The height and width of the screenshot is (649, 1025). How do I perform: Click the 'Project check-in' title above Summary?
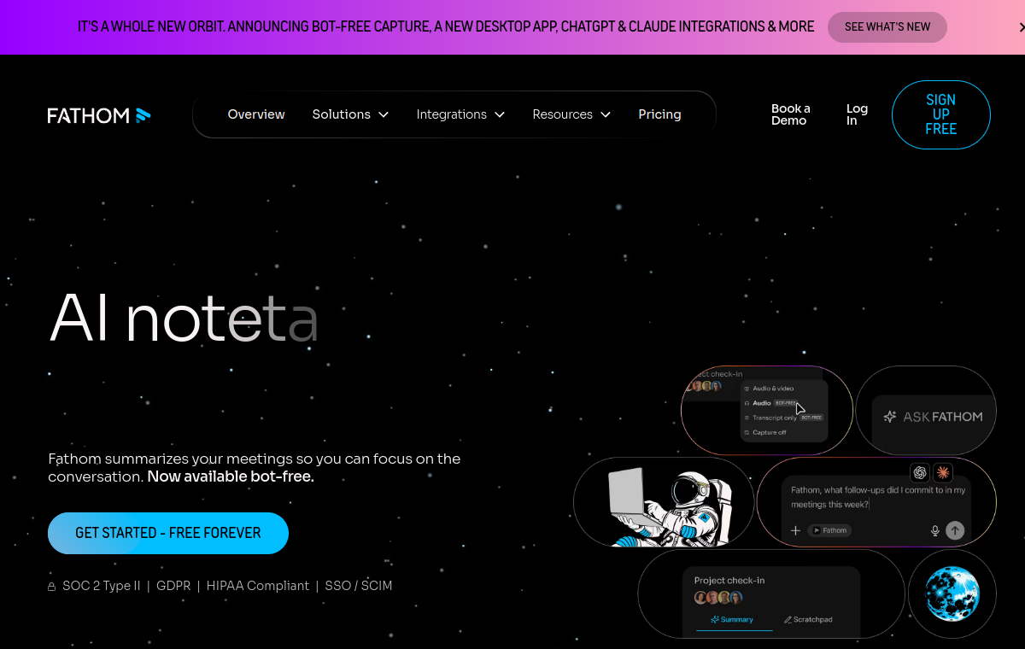(729, 581)
